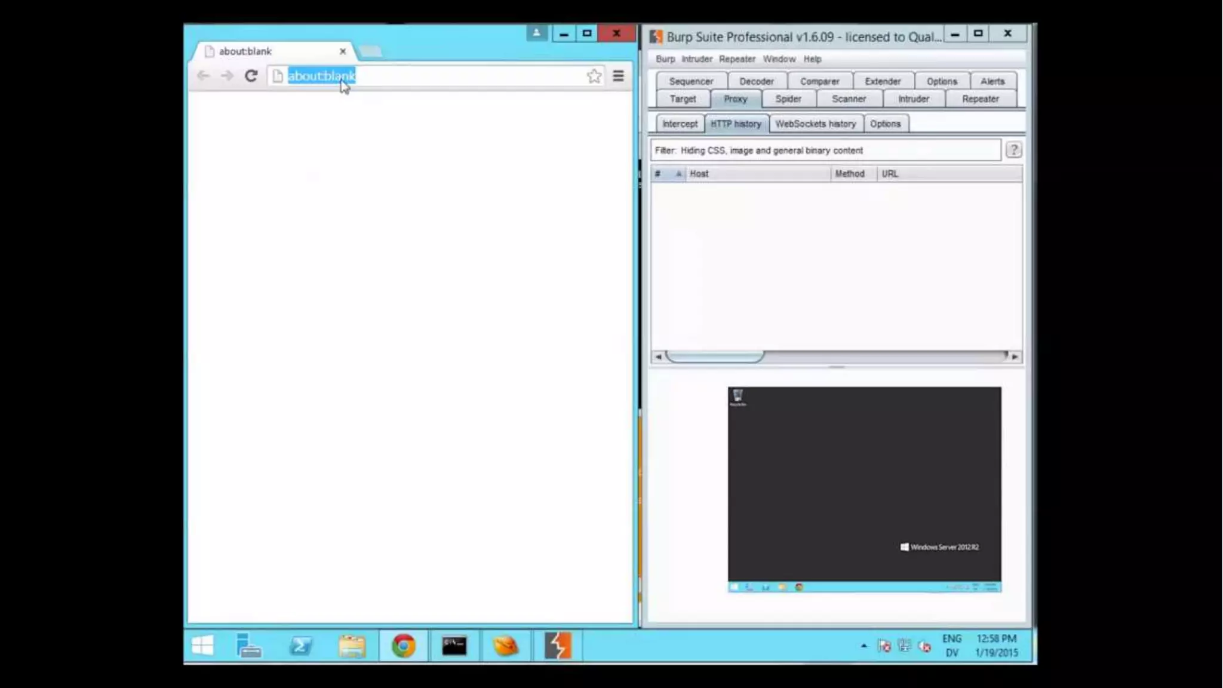This screenshot has width=1223, height=688.
Task: Click the Chrome icon in the taskbar
Action: click(404, 646)
